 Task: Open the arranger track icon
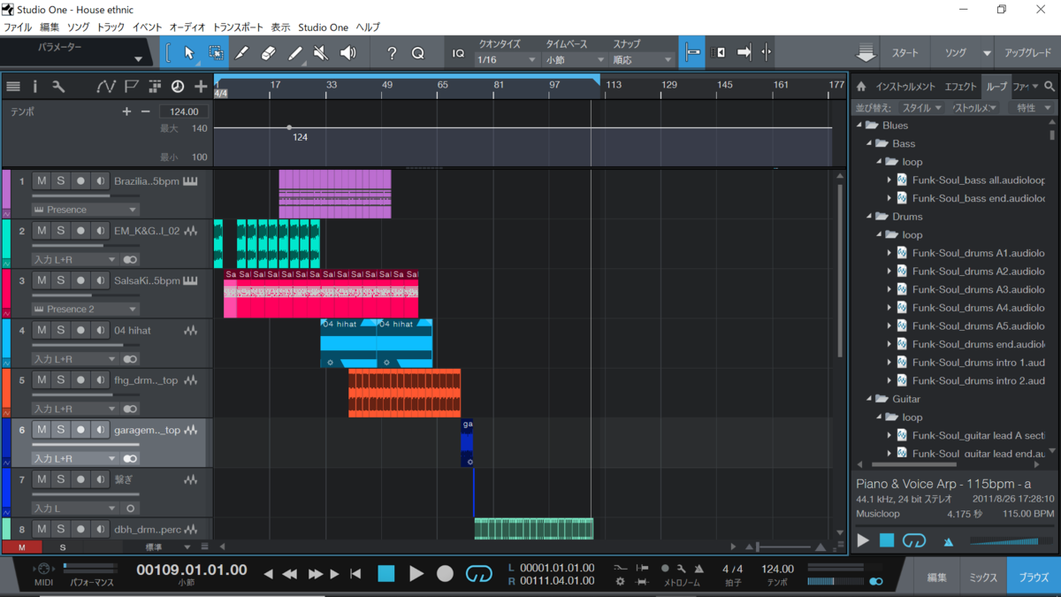[155, 87]
